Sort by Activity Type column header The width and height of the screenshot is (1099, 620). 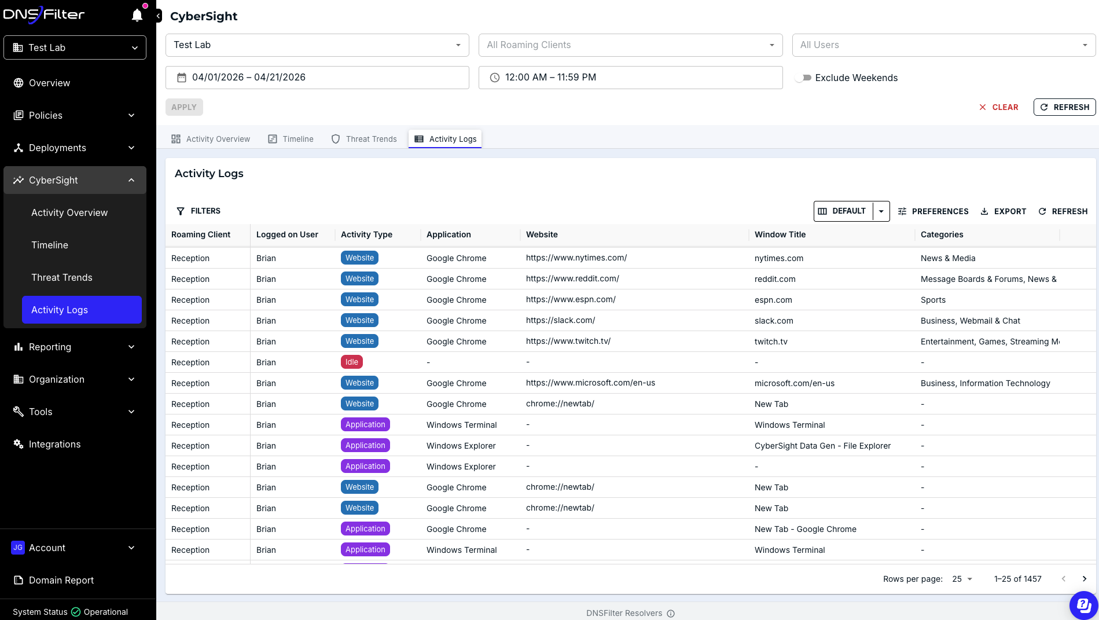(366, 234)
